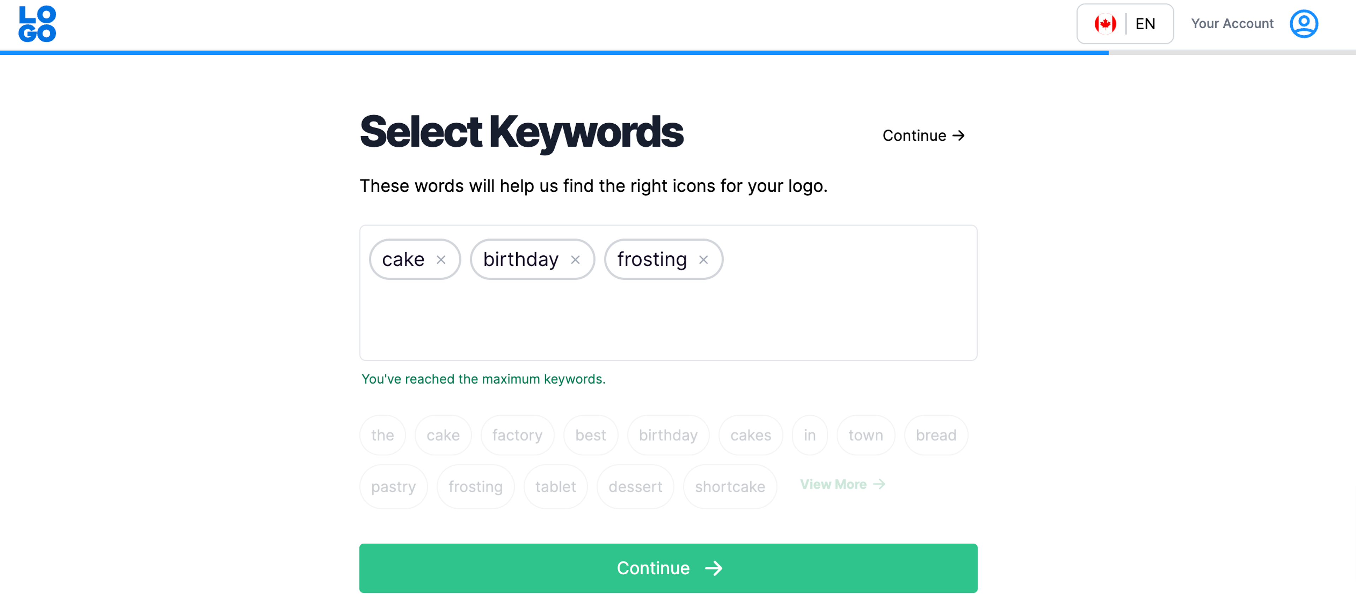Toggle the shortcake suggestion chip
The width and height of the screenshot is (1356, 610).
730,487
